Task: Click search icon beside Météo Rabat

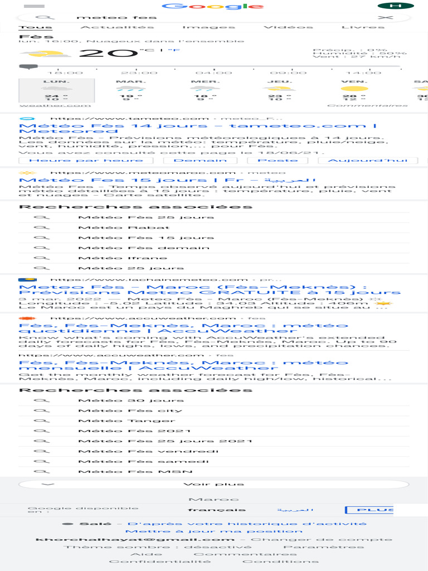Action: click(41, 228)
